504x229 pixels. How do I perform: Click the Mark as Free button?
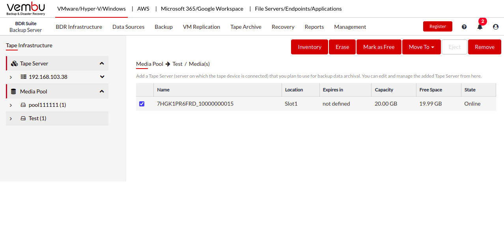[x=379, y=47]
